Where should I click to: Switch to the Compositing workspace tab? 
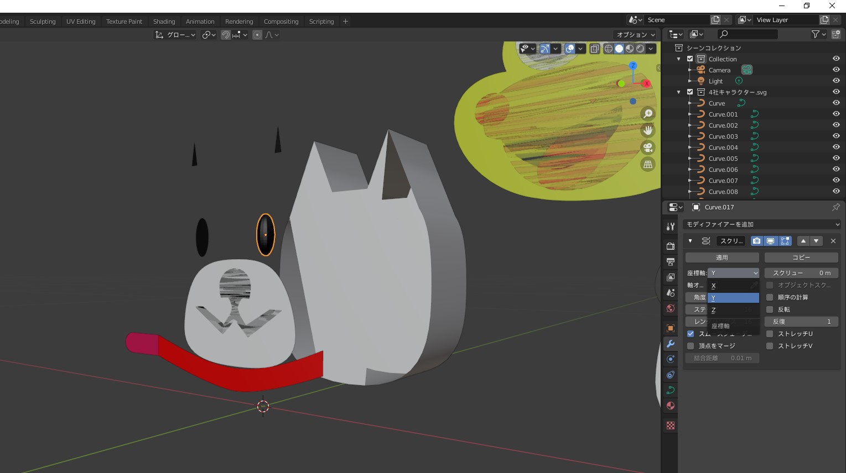pyautogui.click(x=281, y=22)
